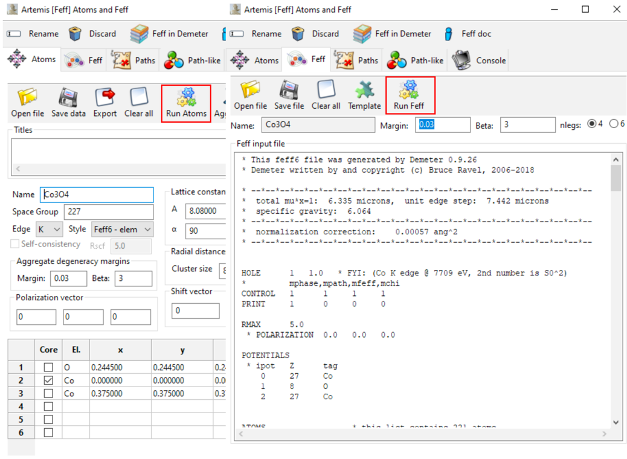This screenshot has width=627, height=459.
Task: Feff in Demeter in the Feff-page window
Action: (392, 34)
